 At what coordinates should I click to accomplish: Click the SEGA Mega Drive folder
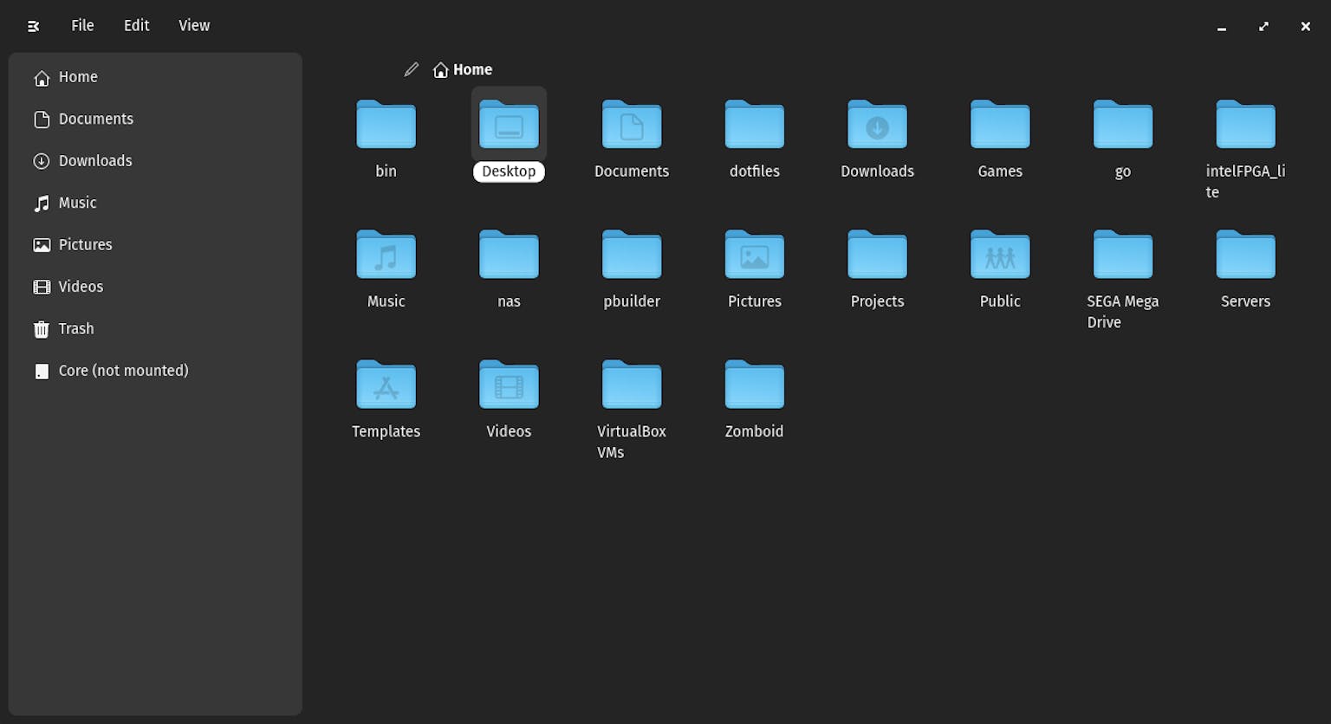click(1122, 255)
